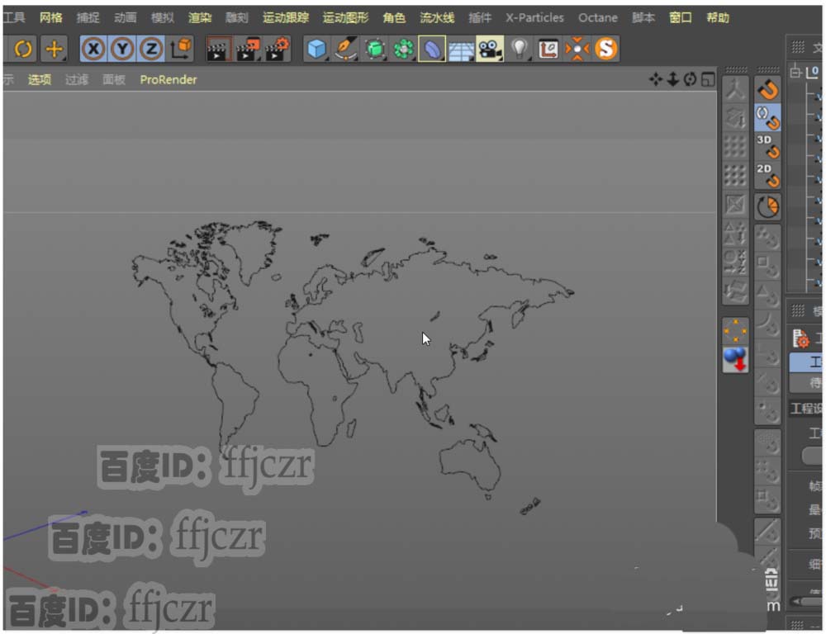
Task: Open the 雕刻 menu
Action: [x=236, y=17]
